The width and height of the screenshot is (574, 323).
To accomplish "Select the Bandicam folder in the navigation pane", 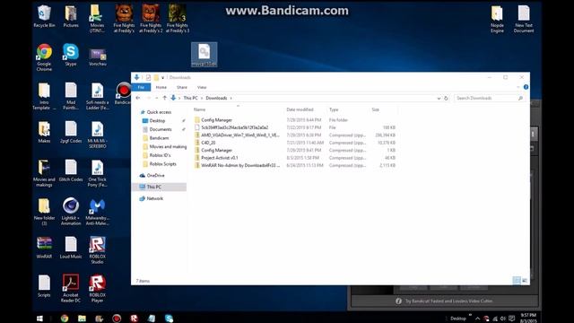I will tap(159, 138).
